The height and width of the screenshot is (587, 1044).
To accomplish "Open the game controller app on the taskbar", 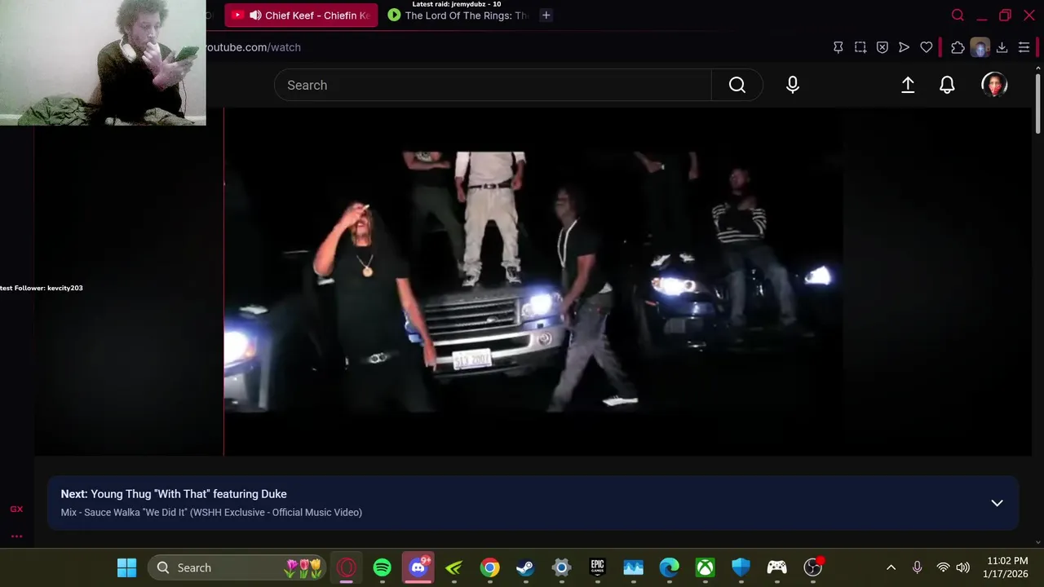I will 777,567.
